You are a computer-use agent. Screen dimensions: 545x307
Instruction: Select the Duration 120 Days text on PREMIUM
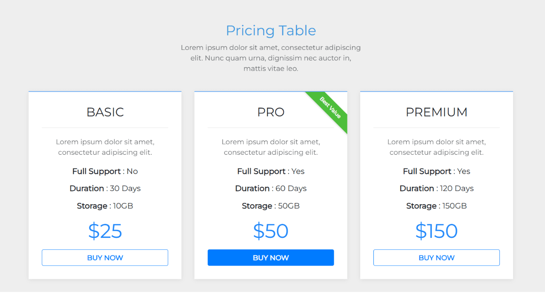pos(436,188)
